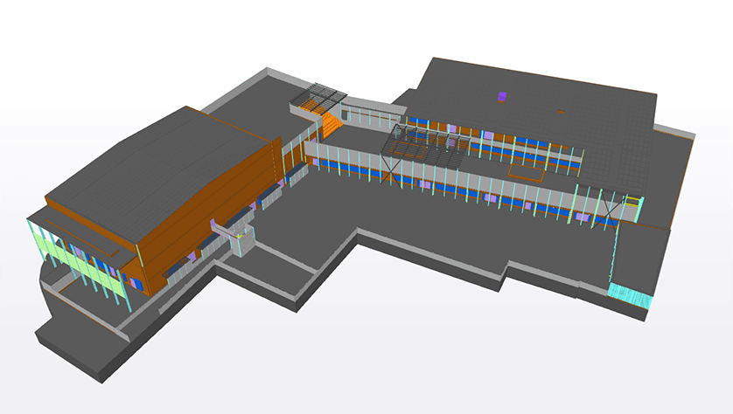Select the orange staircase beside the upper pergola
The height and width of the screenshot is (414, 733).
pyautogui.click(x=332, y=125)
